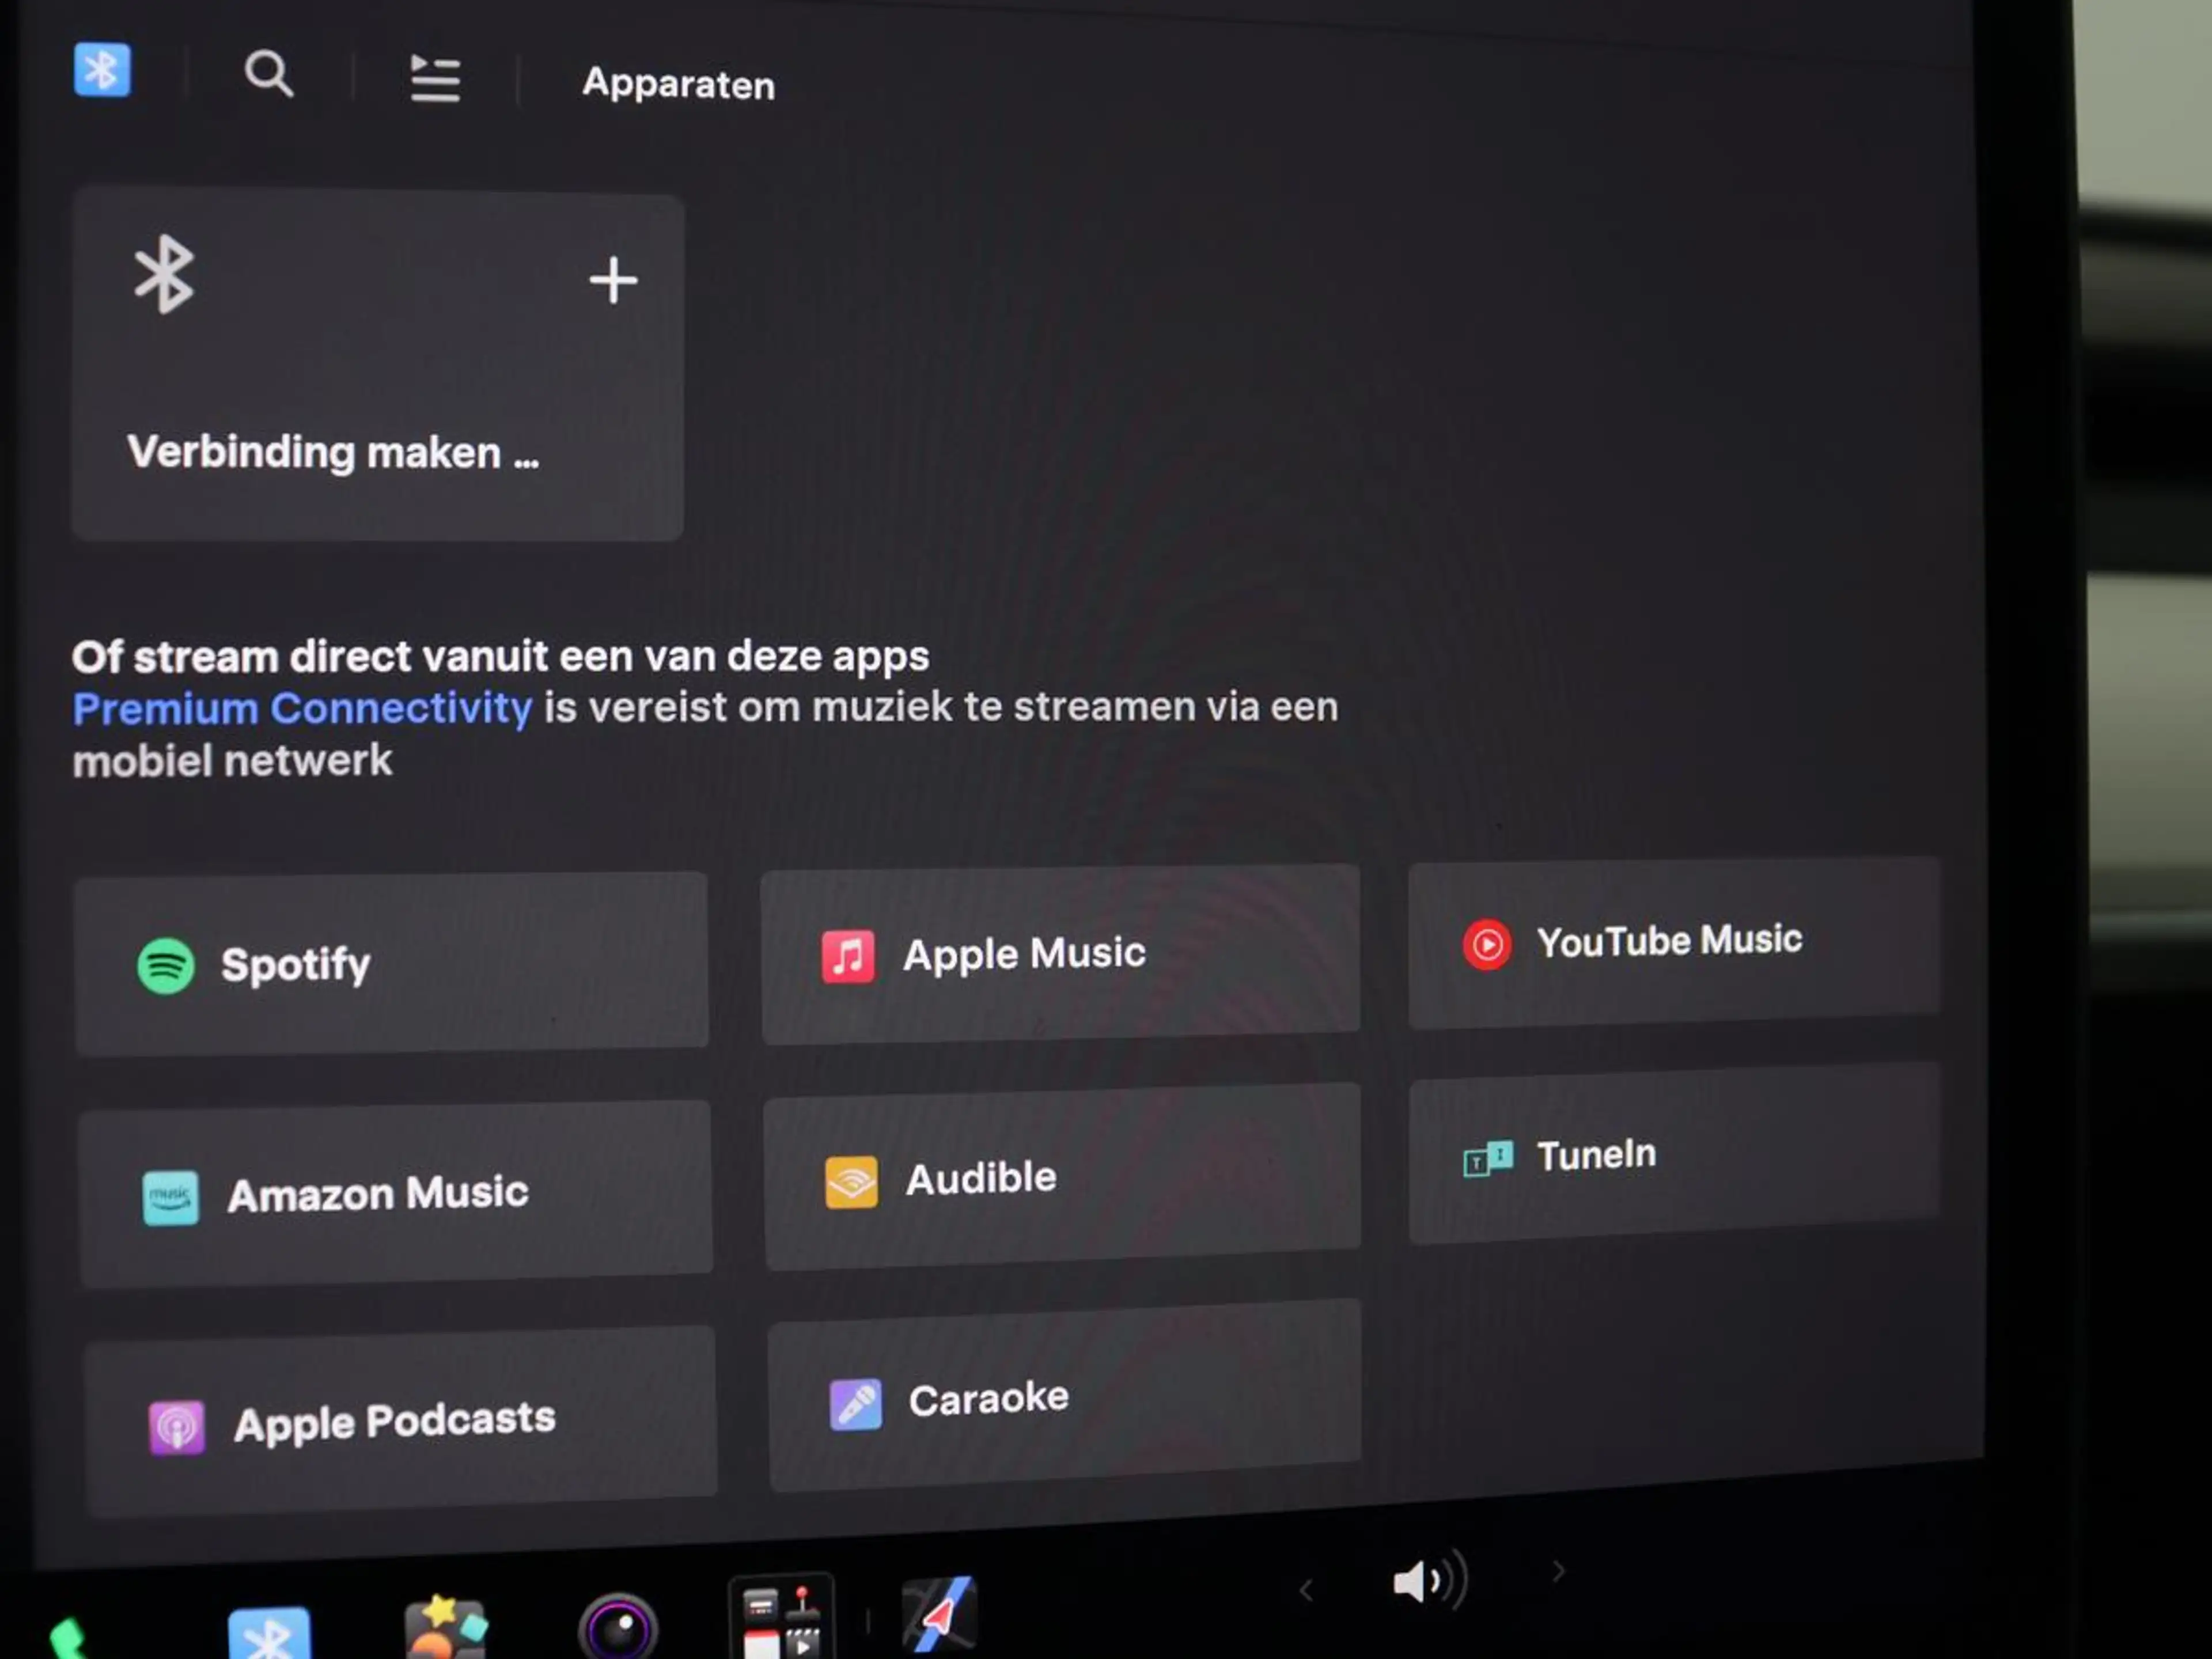
Task: Open dashcam camera icon in dock
Action: [x=618, y=1626]
